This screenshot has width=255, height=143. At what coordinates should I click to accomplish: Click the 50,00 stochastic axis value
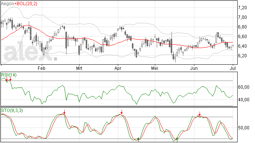[x=244, y=128]
